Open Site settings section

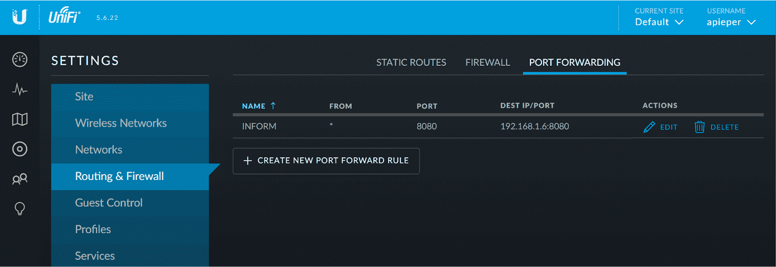pyautogui.click(x=130, y=97)
